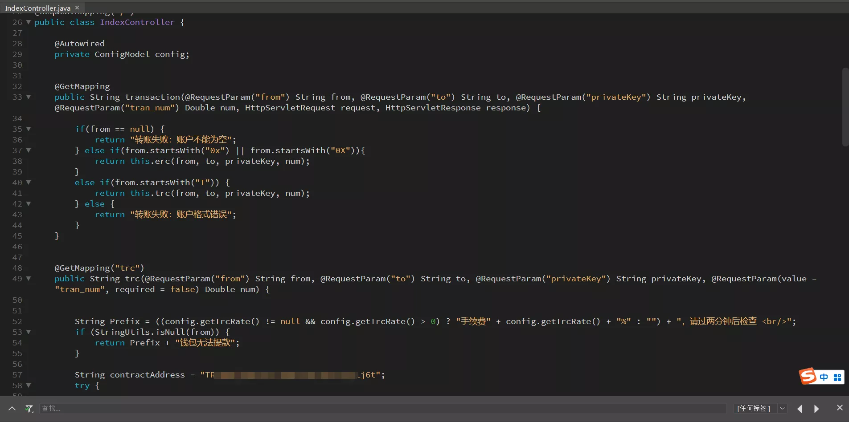Click the orange Sogou input method logo
Screen dimensions: 849x422
[808, 377]
